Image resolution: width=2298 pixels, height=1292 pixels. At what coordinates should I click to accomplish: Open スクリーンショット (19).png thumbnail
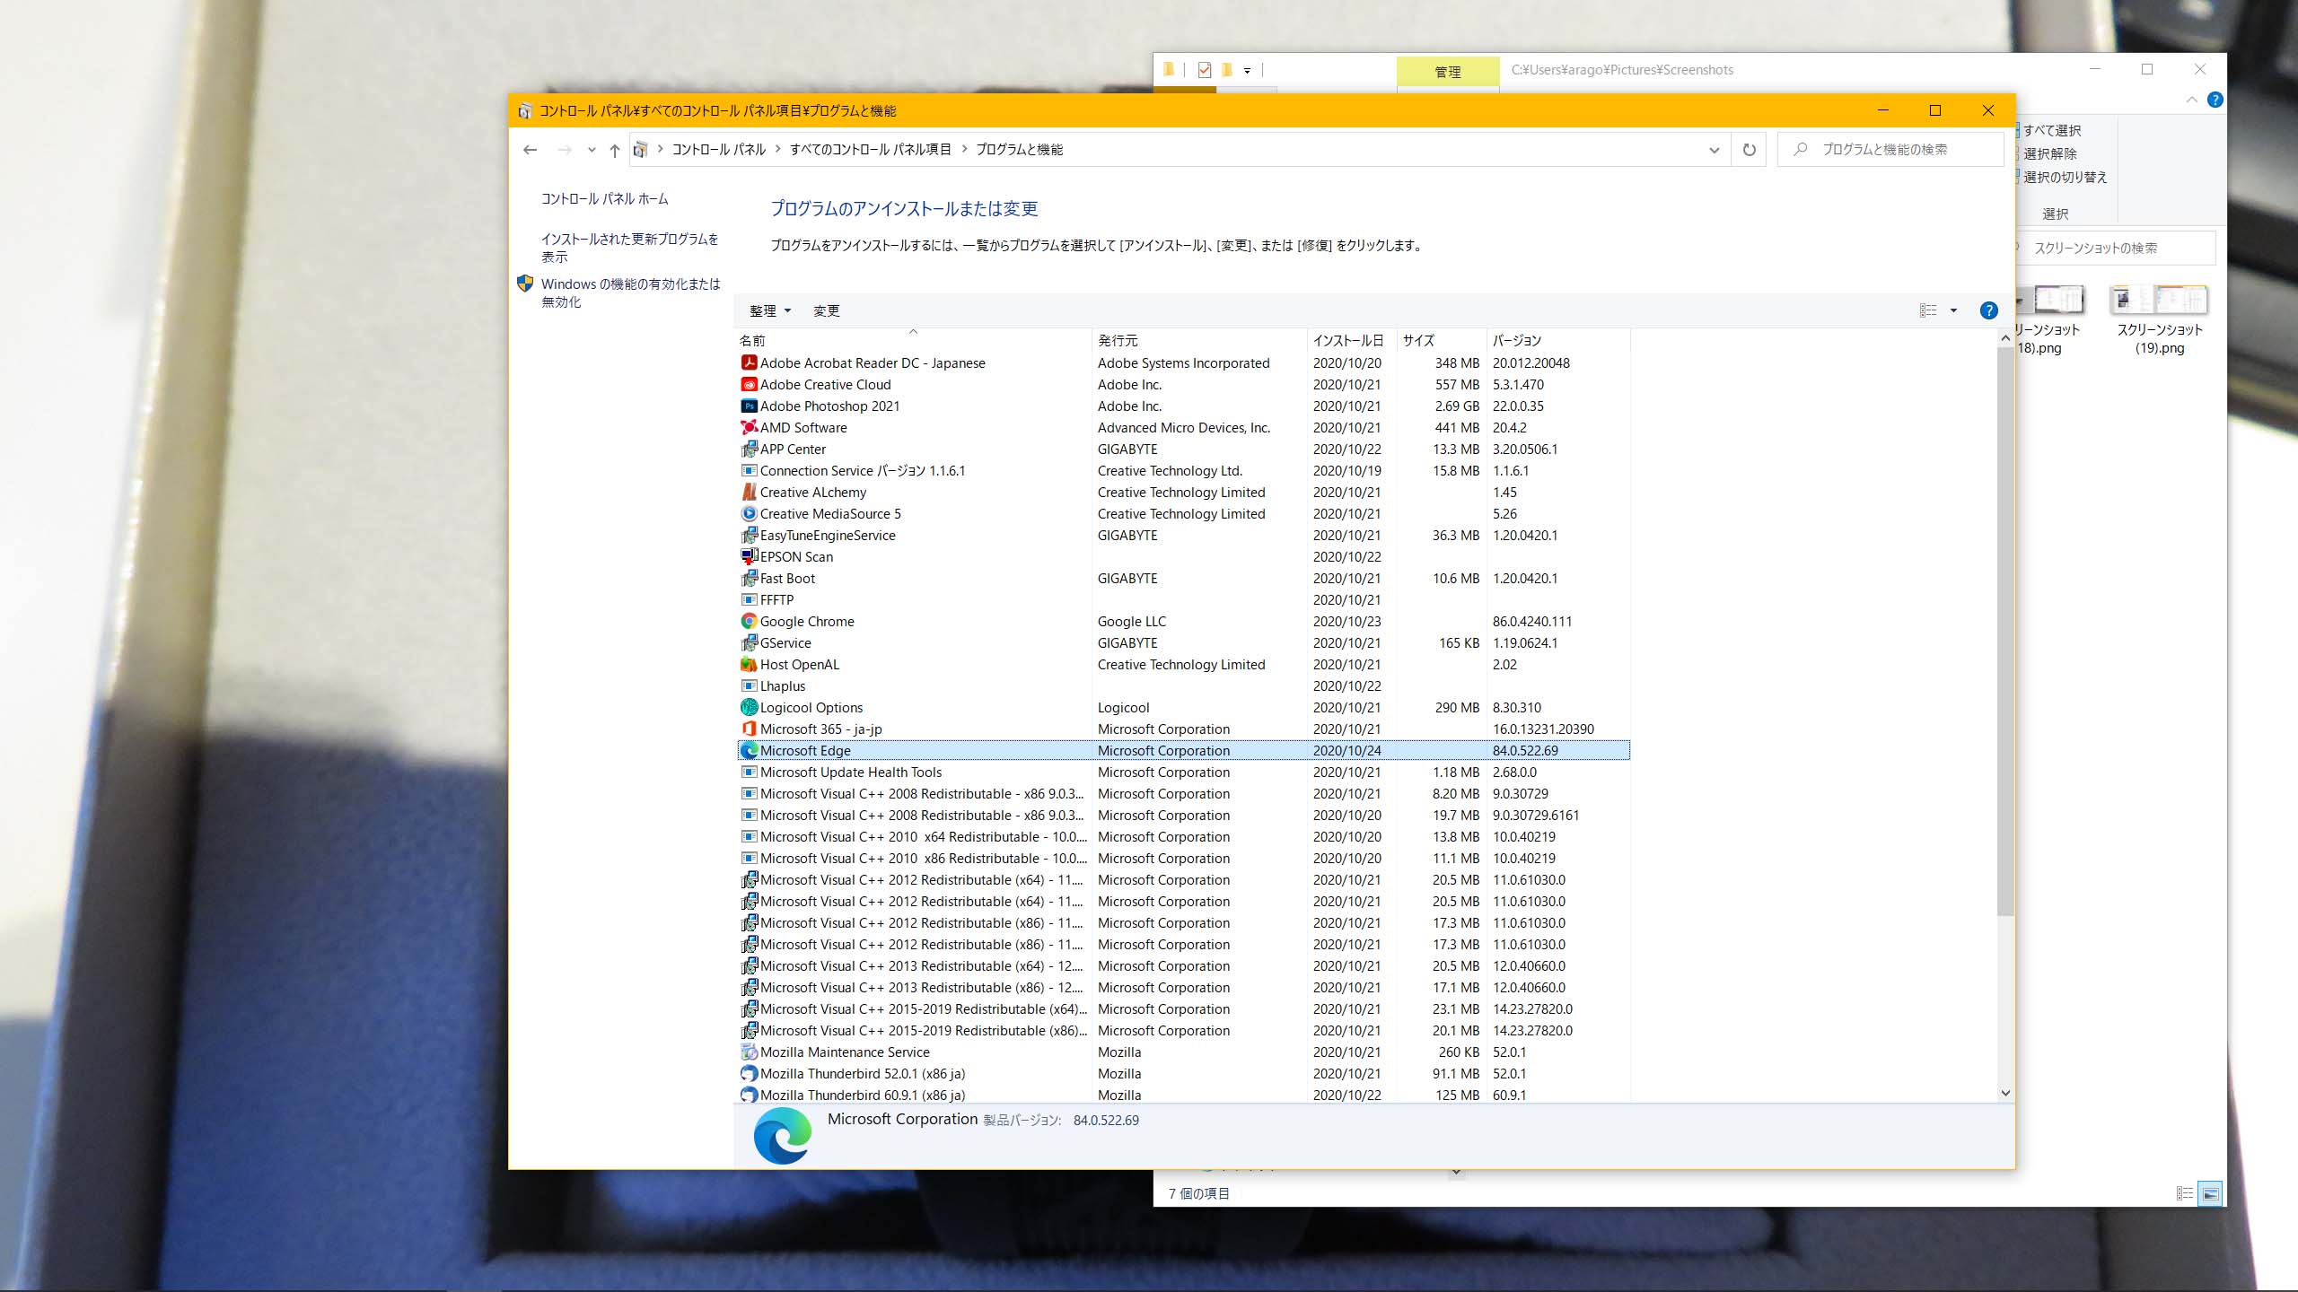pos(2159,301)
